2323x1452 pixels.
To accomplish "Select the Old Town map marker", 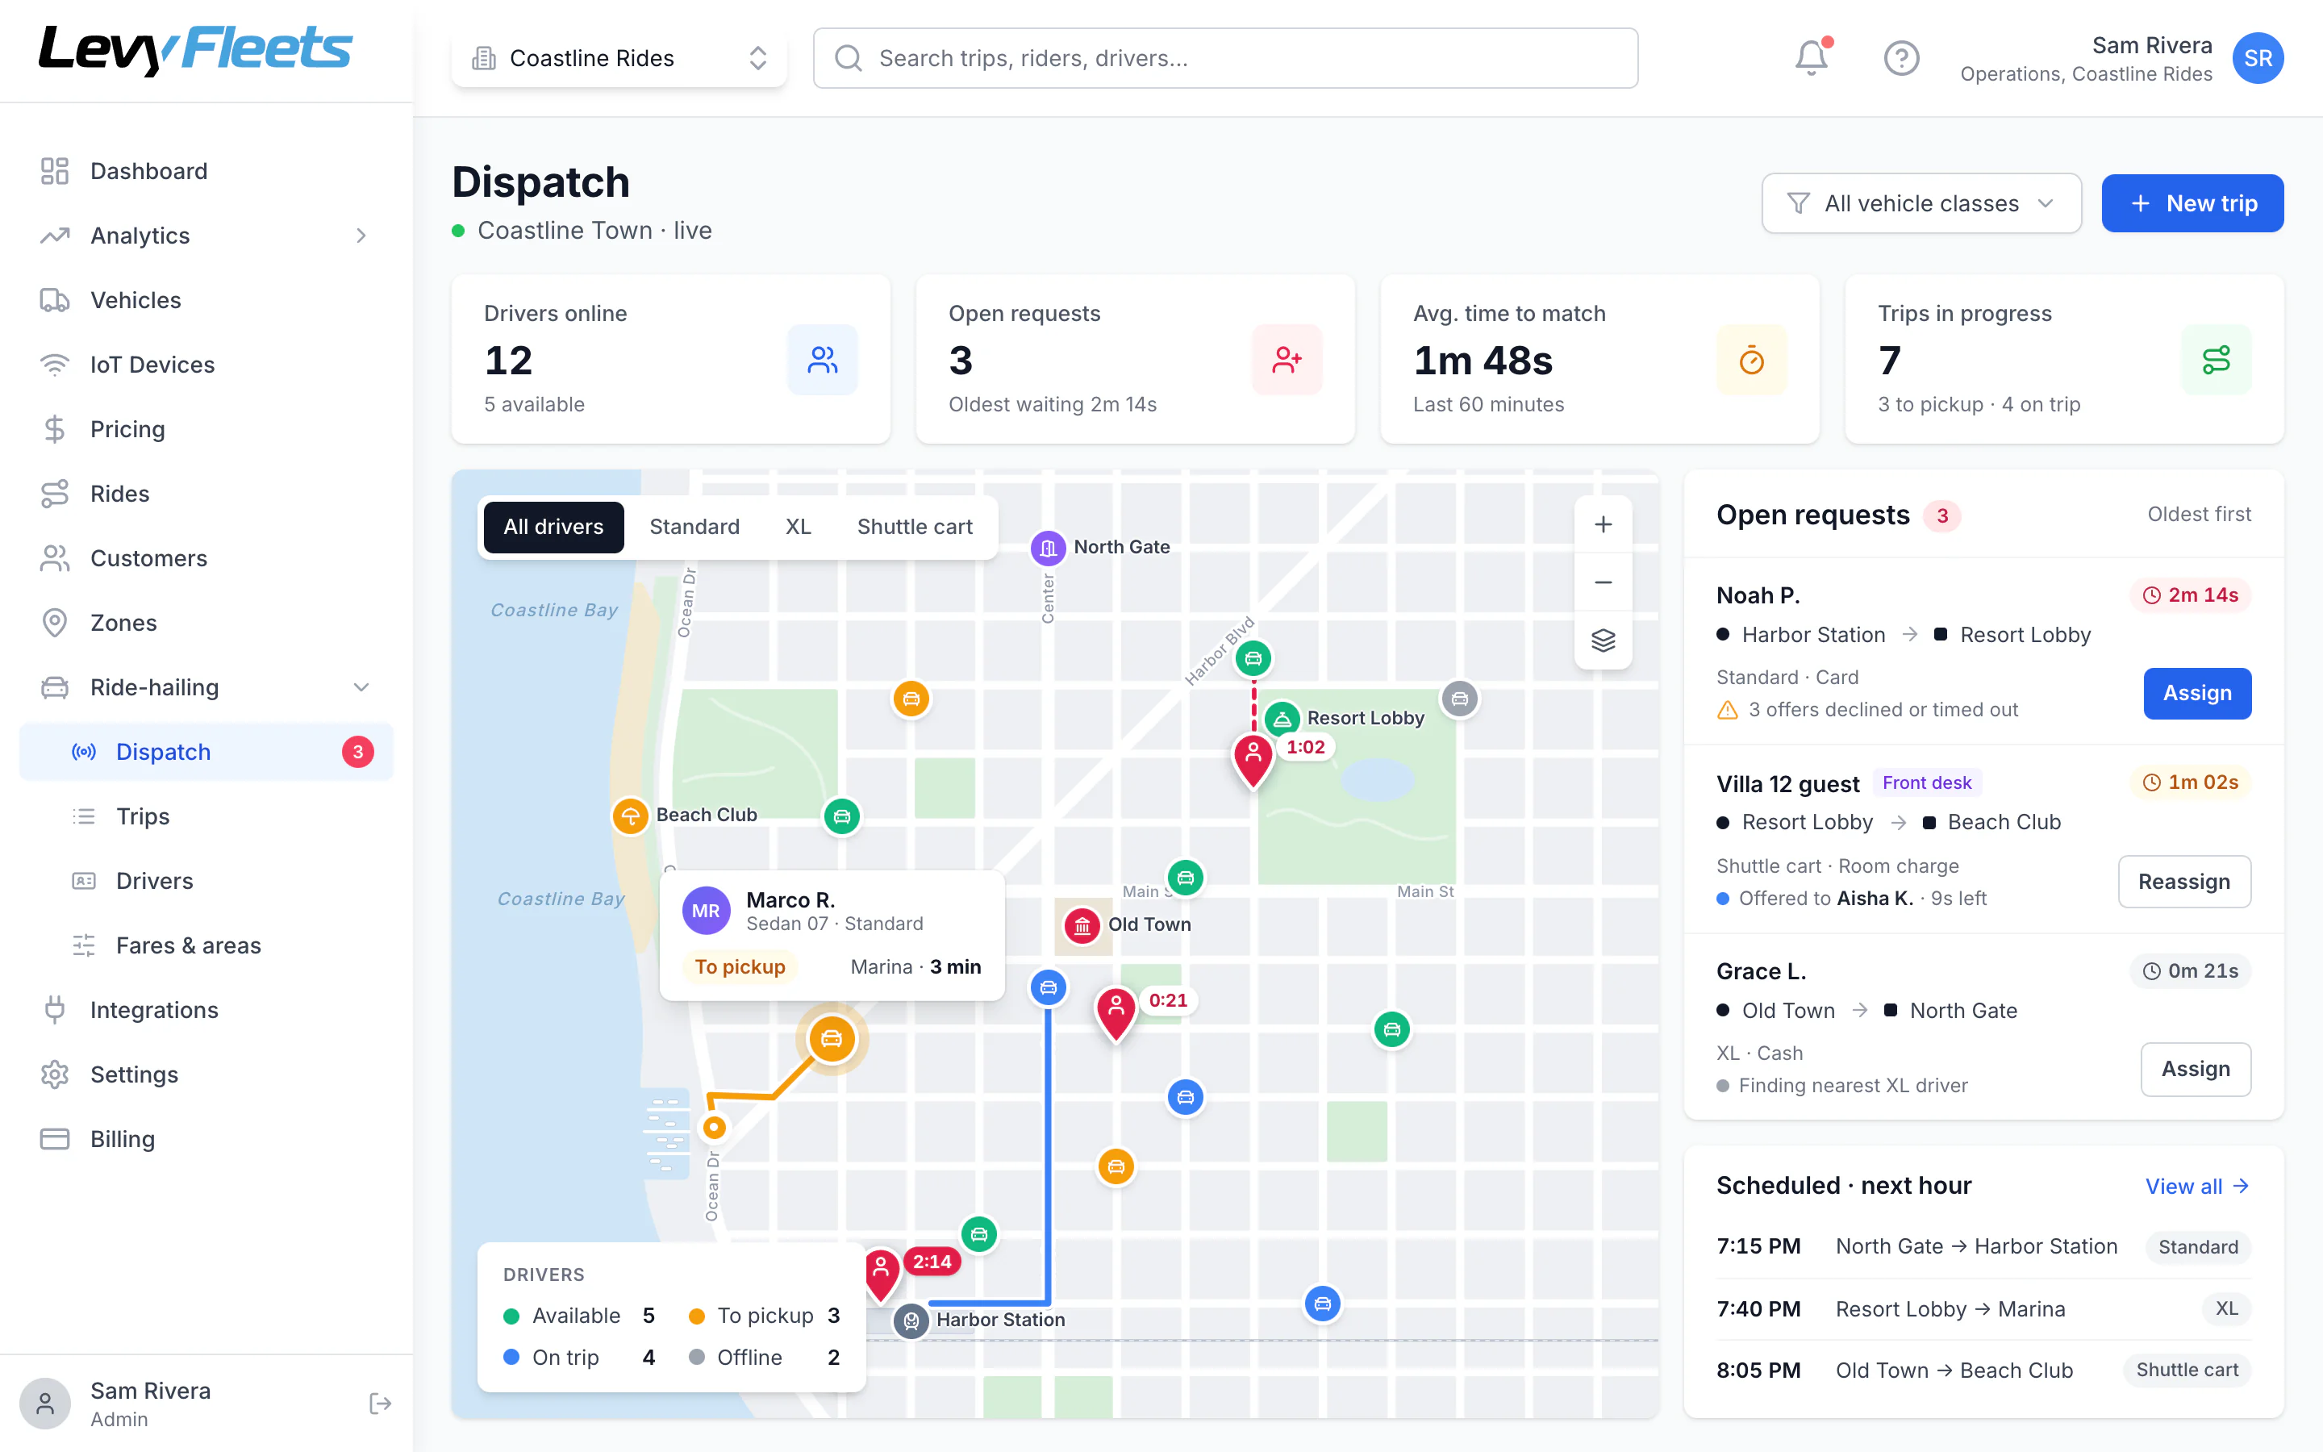I will tap(1082, 924).
